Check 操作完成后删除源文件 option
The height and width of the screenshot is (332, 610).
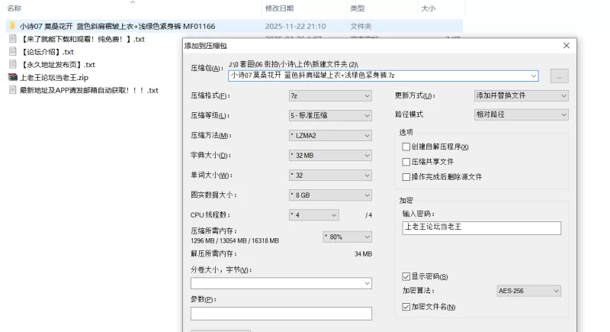tap(406, 177)
